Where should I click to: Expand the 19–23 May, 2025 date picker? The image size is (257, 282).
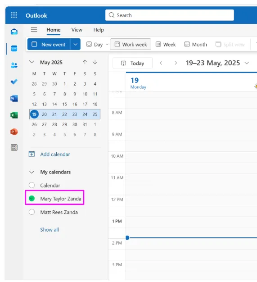point(247,63)
